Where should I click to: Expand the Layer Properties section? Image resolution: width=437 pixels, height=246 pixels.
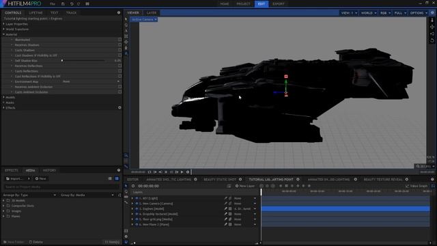3,24
